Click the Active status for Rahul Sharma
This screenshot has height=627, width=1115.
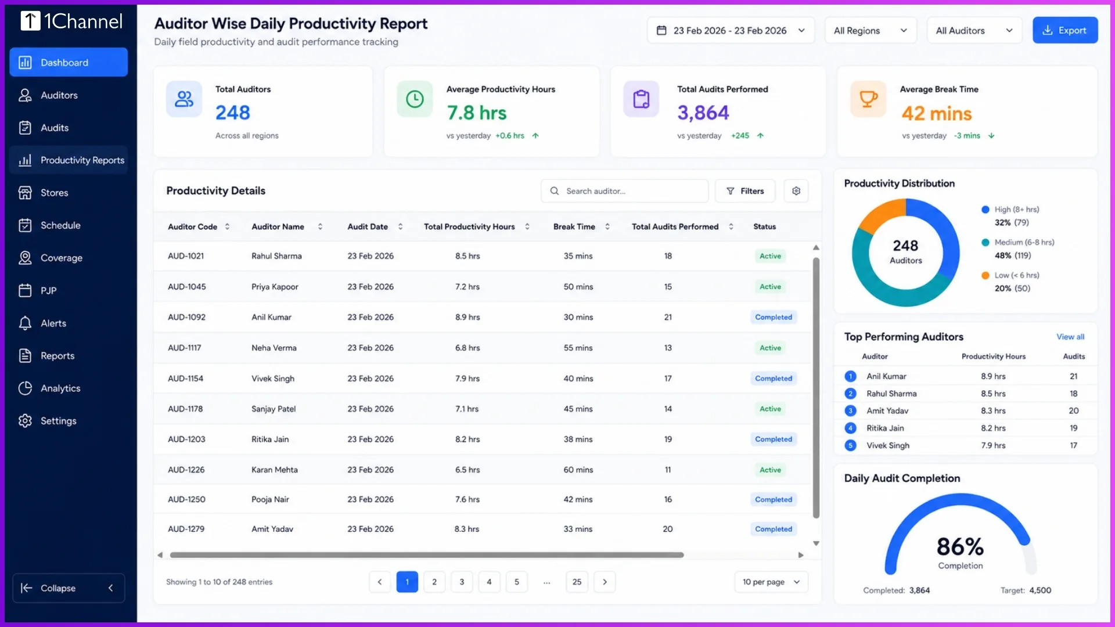coord(770,256)
